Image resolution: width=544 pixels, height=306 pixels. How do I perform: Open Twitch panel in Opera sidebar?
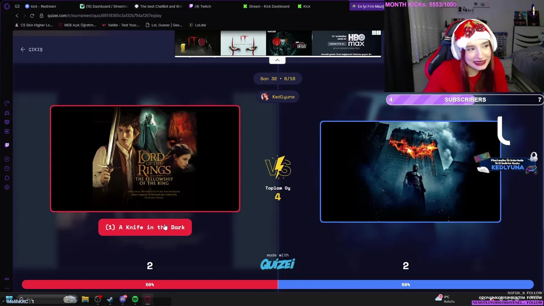pyautogui.click(x=7, y=145)
